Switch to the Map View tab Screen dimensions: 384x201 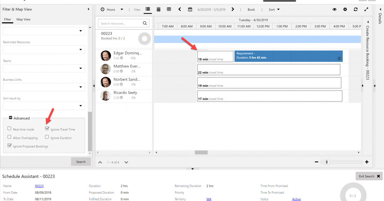click(23, 19)
